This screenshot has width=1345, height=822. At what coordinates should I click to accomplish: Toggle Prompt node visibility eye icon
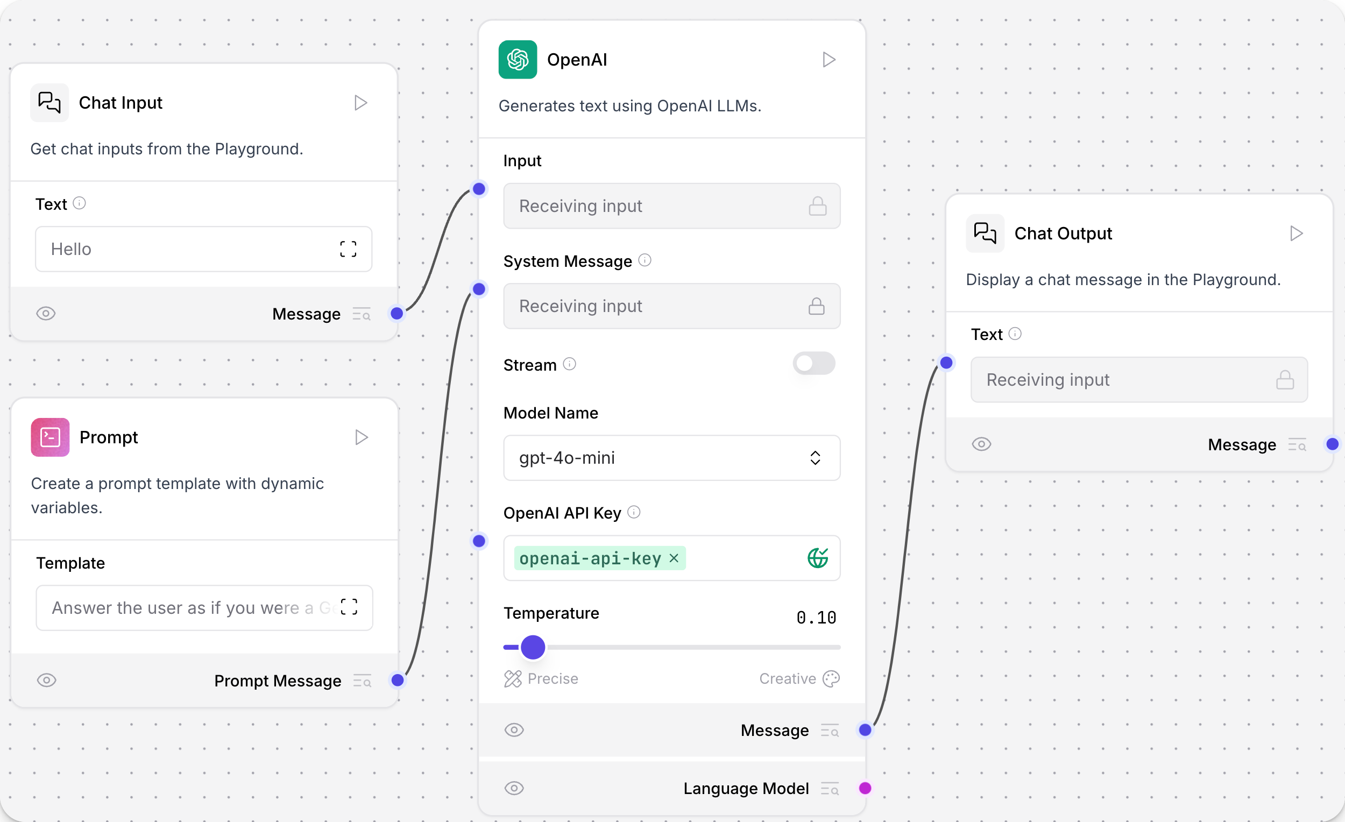(48, 680)
